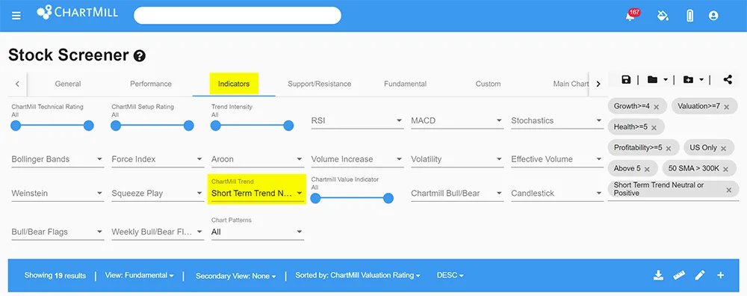Open the user account profile icon

713,16
